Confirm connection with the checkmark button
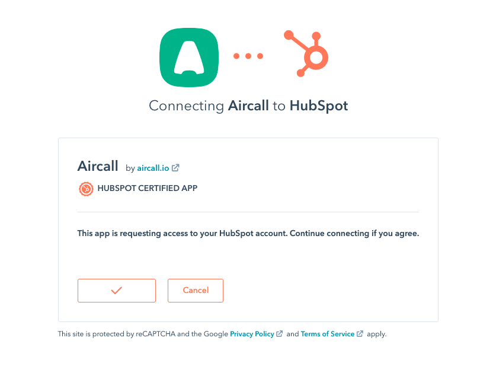480x379 pixels. 117,291
